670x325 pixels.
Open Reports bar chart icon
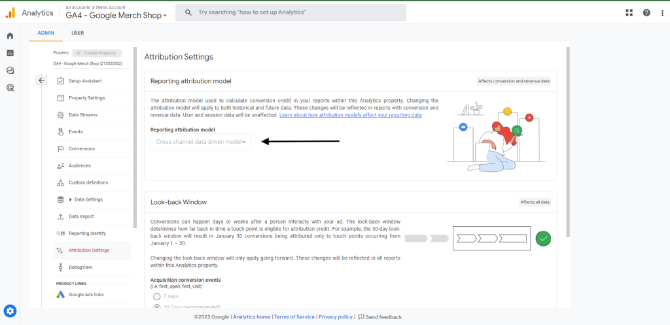pos(10,53)
